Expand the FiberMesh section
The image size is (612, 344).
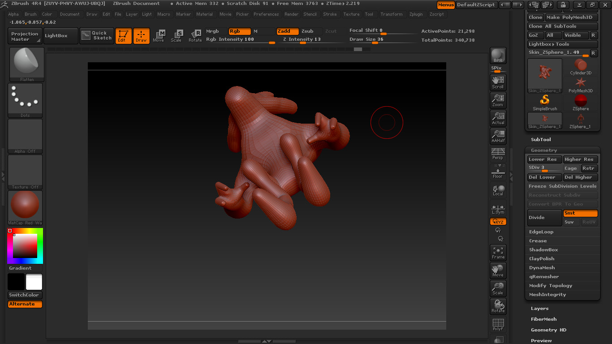[544, 319]
